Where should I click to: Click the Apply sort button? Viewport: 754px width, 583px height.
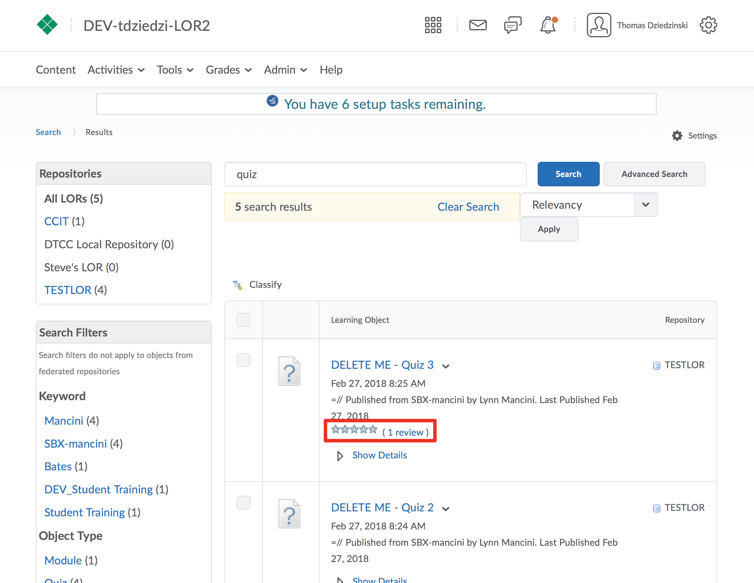(x=549, y=229)
